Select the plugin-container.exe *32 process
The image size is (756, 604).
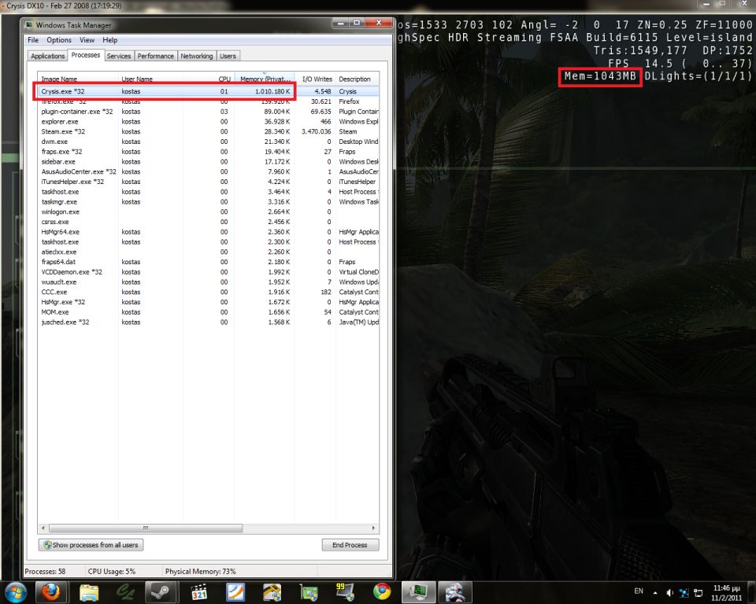pyautogui.click(x=208, y=112)
